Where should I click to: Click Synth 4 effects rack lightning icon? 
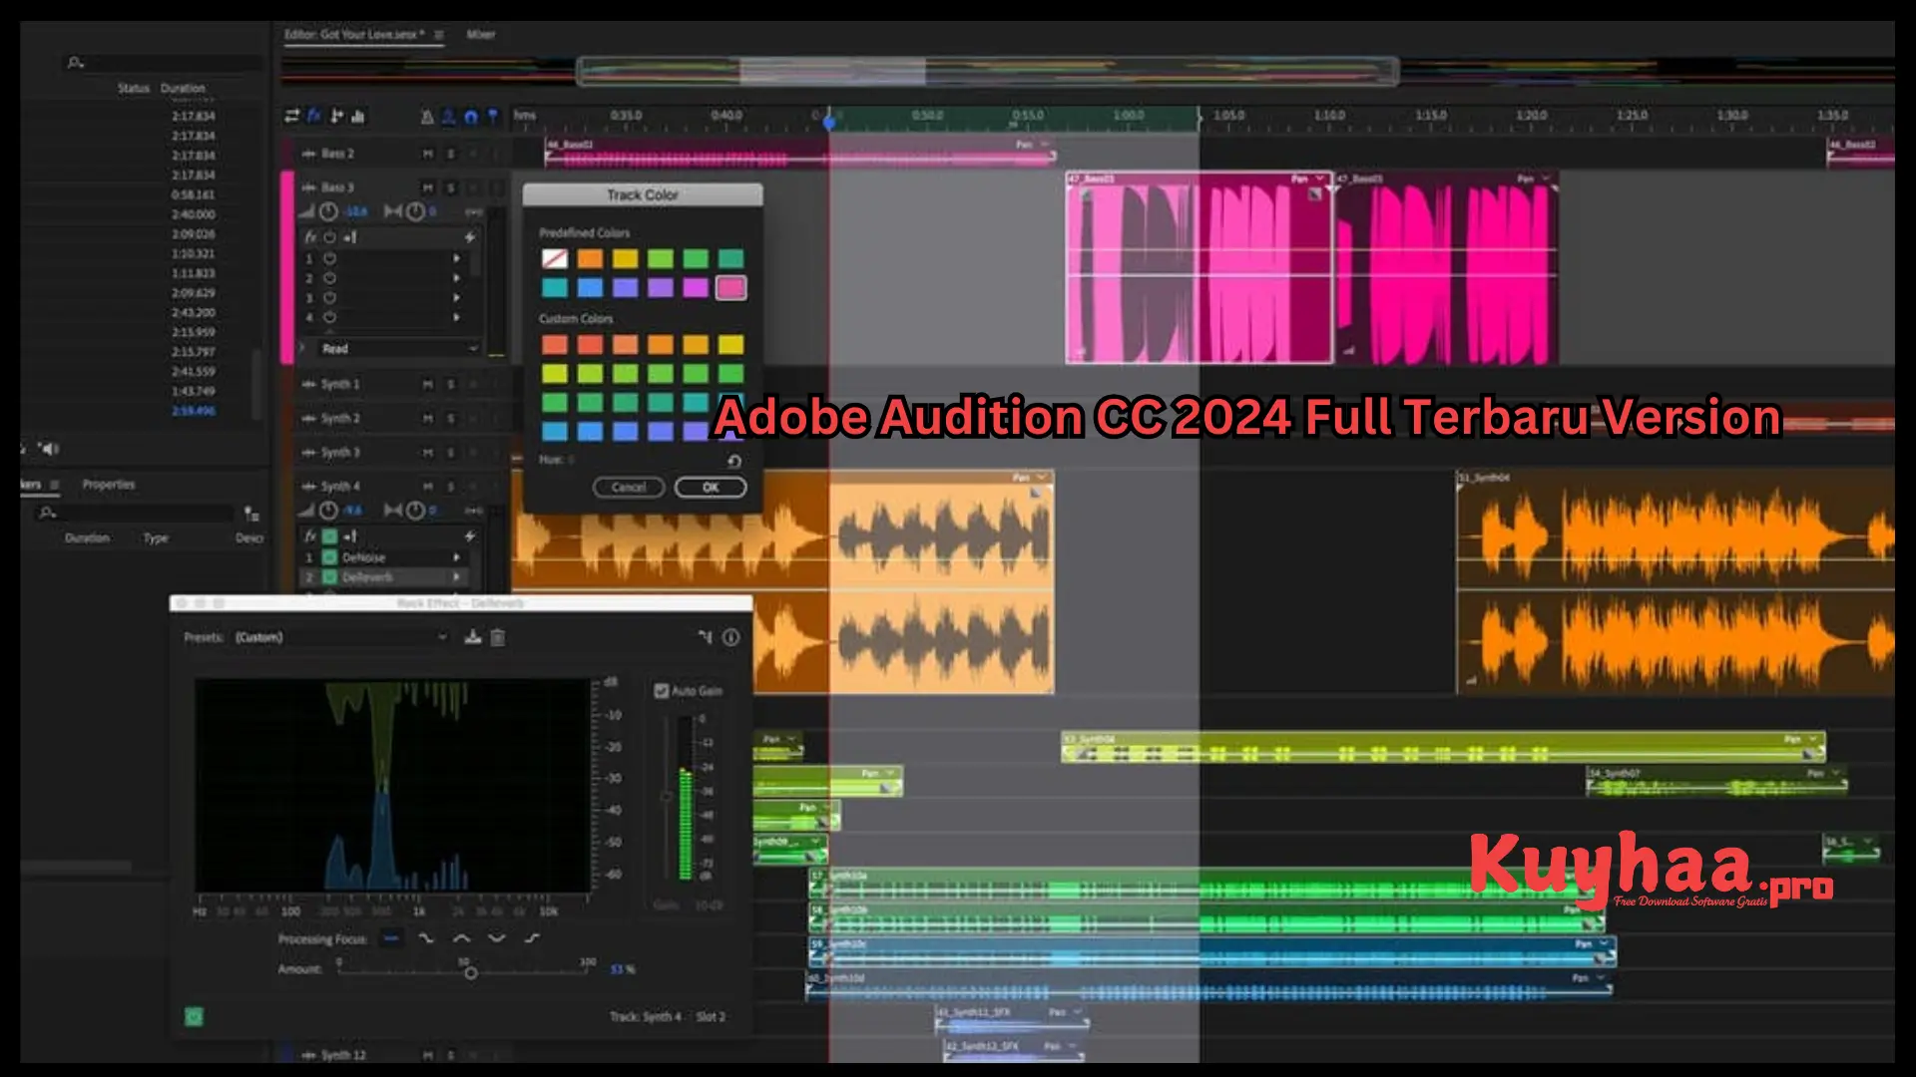point(469,537)
